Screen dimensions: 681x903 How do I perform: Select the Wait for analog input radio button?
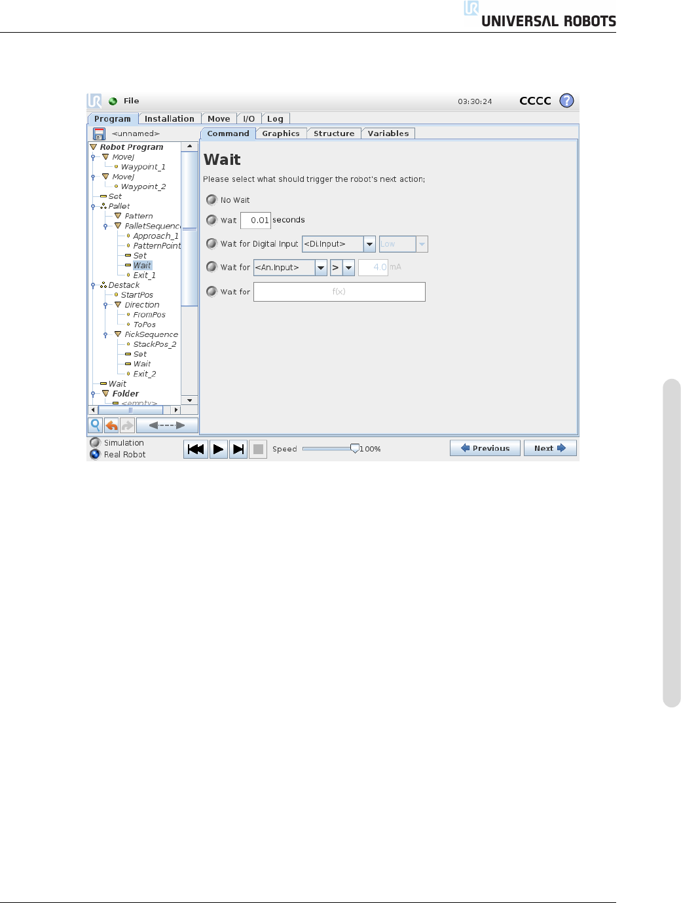[212, 267]
